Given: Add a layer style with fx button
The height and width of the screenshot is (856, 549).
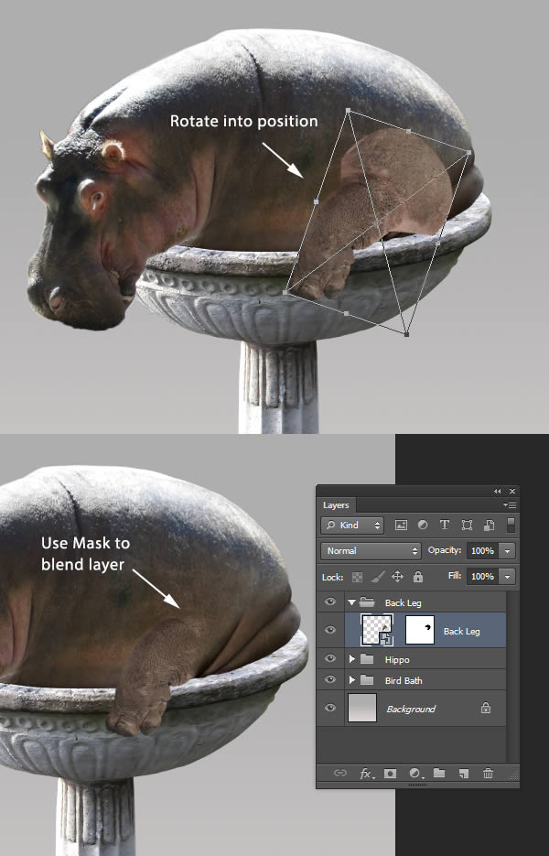Looking at the screenshot, I should [x=366, y=774].
